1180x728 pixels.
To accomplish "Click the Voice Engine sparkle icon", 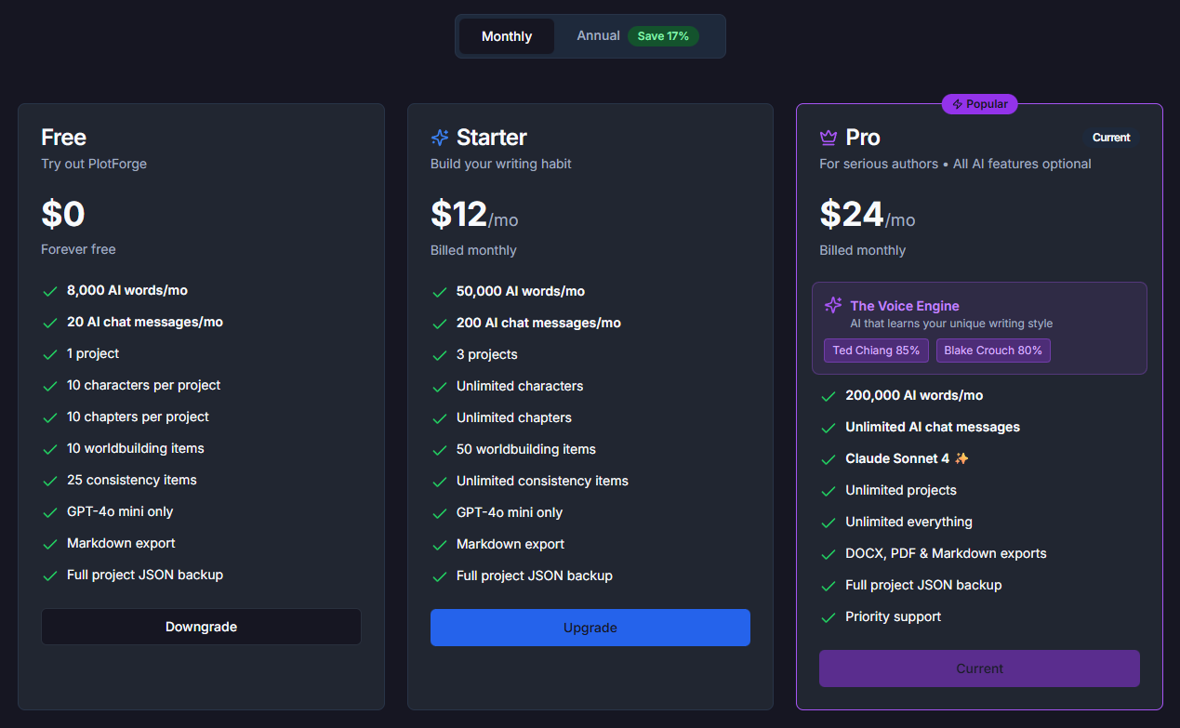I will tap(833, 305).
